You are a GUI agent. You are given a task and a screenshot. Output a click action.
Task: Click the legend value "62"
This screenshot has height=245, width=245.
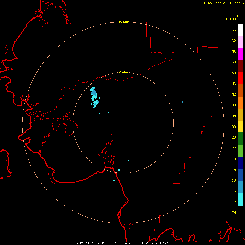(234, 41)
